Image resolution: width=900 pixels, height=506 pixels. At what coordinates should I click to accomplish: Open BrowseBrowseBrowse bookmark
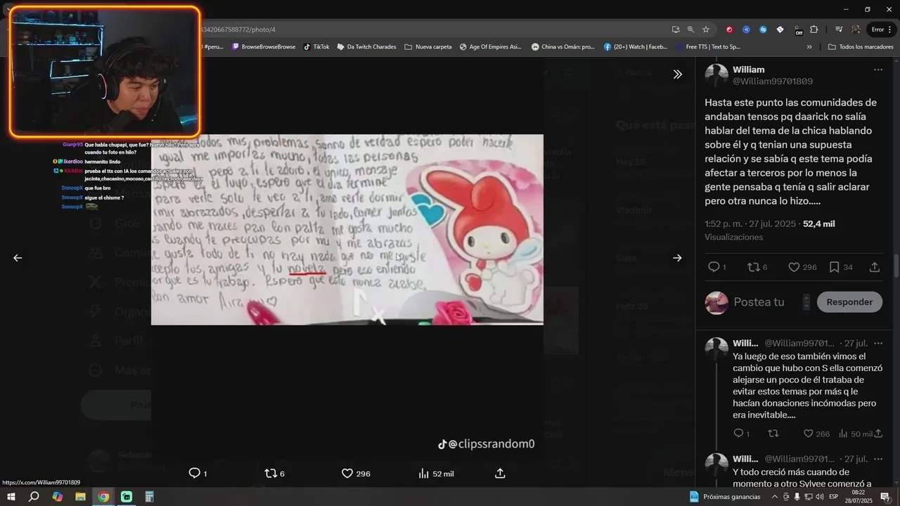click(x=264, y=47)
